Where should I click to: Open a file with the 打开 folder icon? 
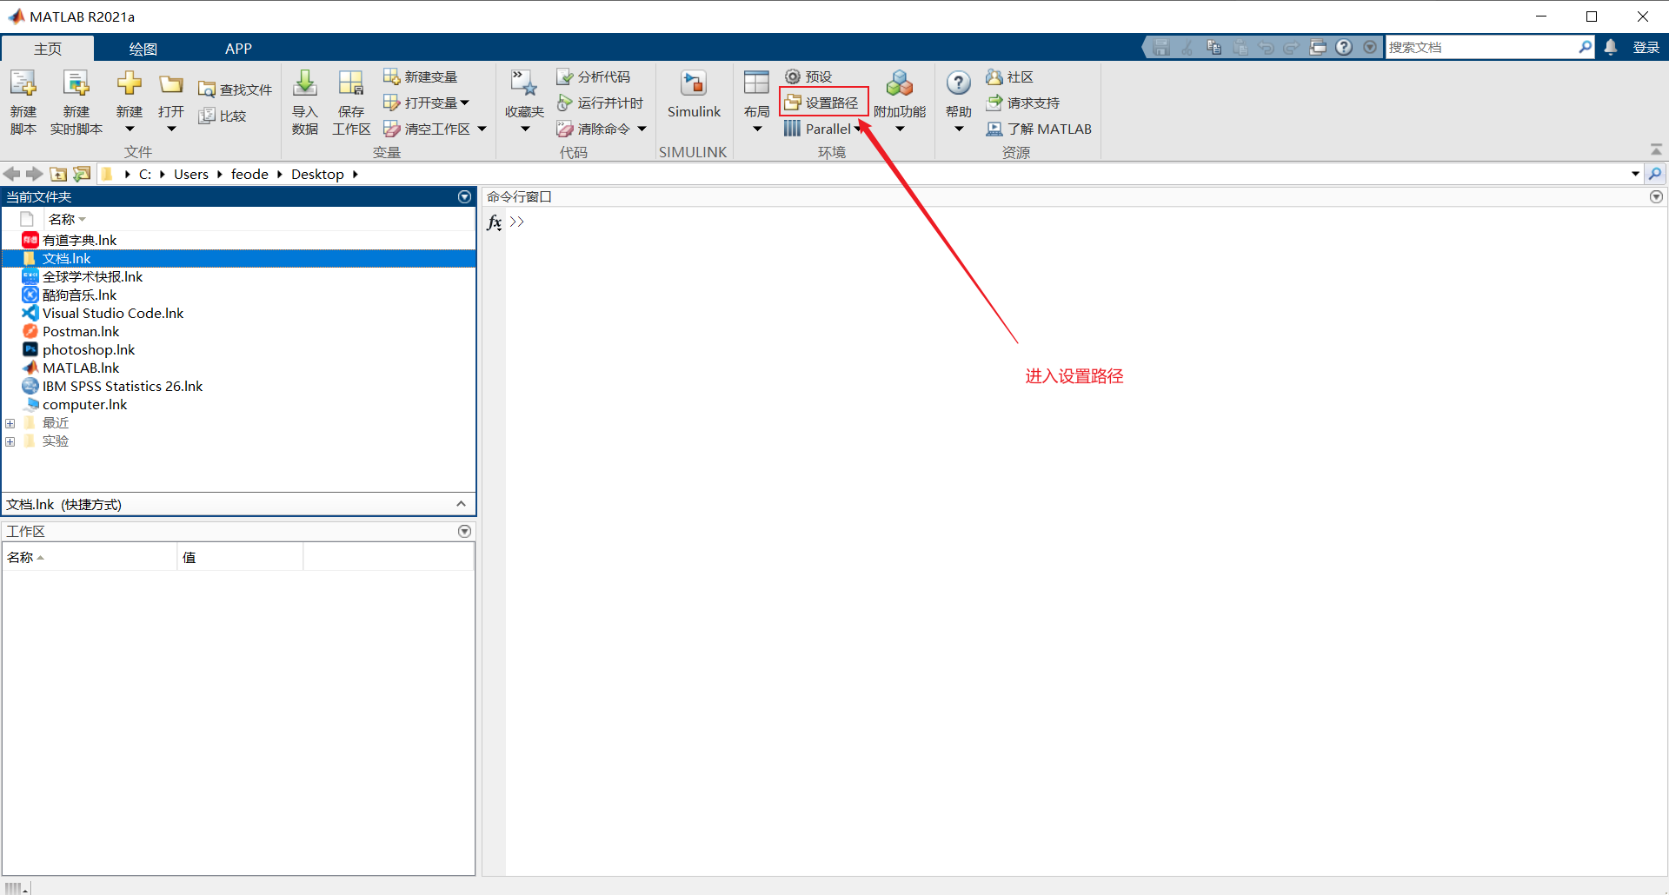[171, 84]
